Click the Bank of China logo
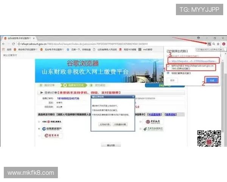Viewport: 227px width, 182px height. (x=153, y=122)
